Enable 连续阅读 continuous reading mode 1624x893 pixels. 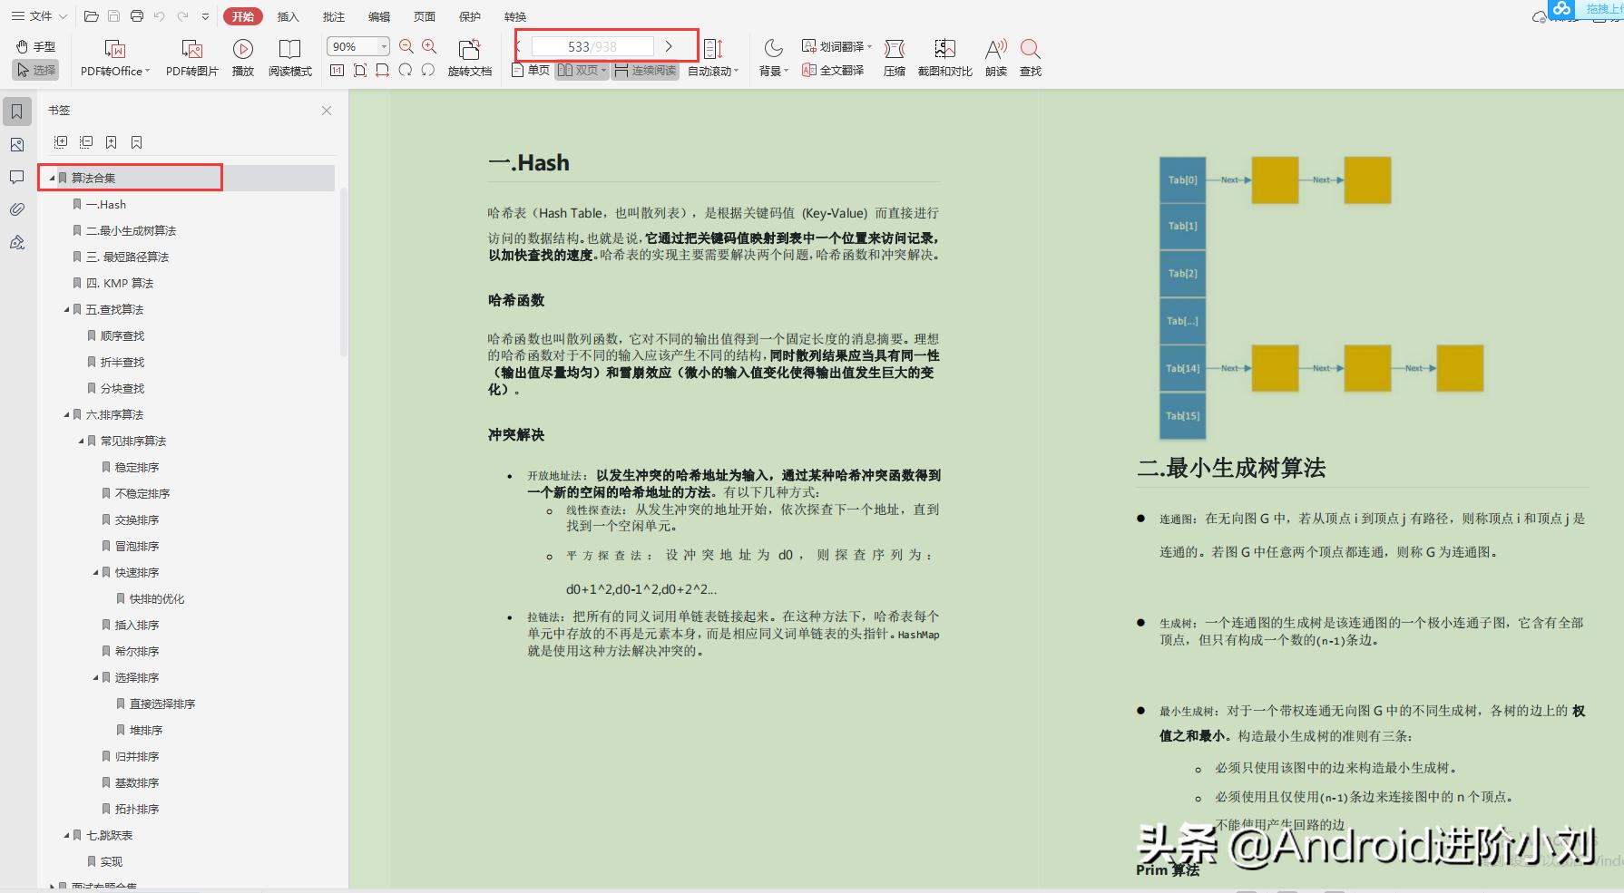pos(645,70)
